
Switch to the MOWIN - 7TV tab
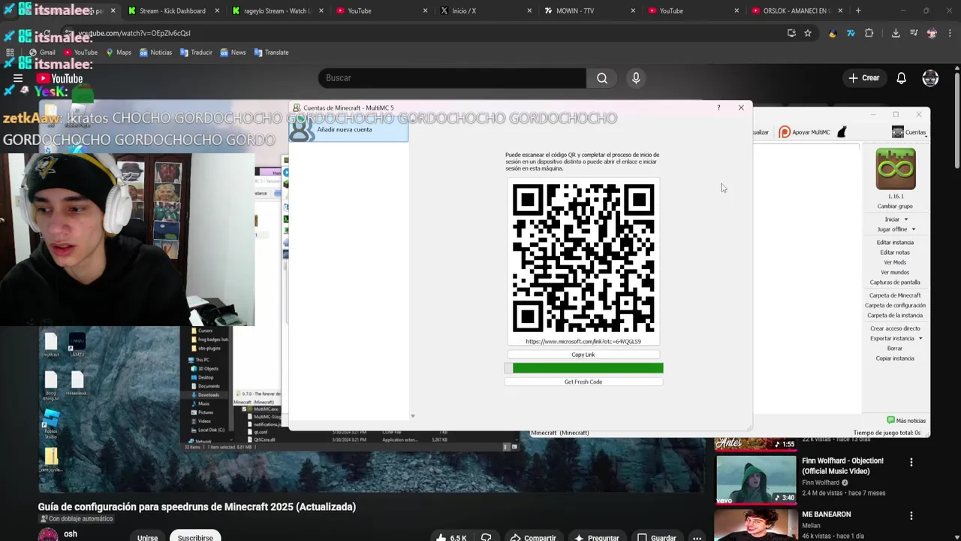588,11
